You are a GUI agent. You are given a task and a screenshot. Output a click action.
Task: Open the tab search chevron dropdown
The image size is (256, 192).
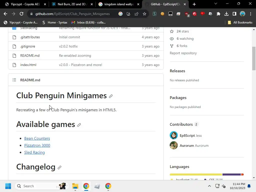click(x=216, y=3)
